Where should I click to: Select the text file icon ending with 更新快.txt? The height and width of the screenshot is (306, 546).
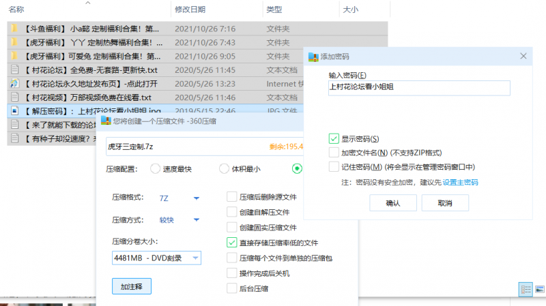tap(14, 70)
